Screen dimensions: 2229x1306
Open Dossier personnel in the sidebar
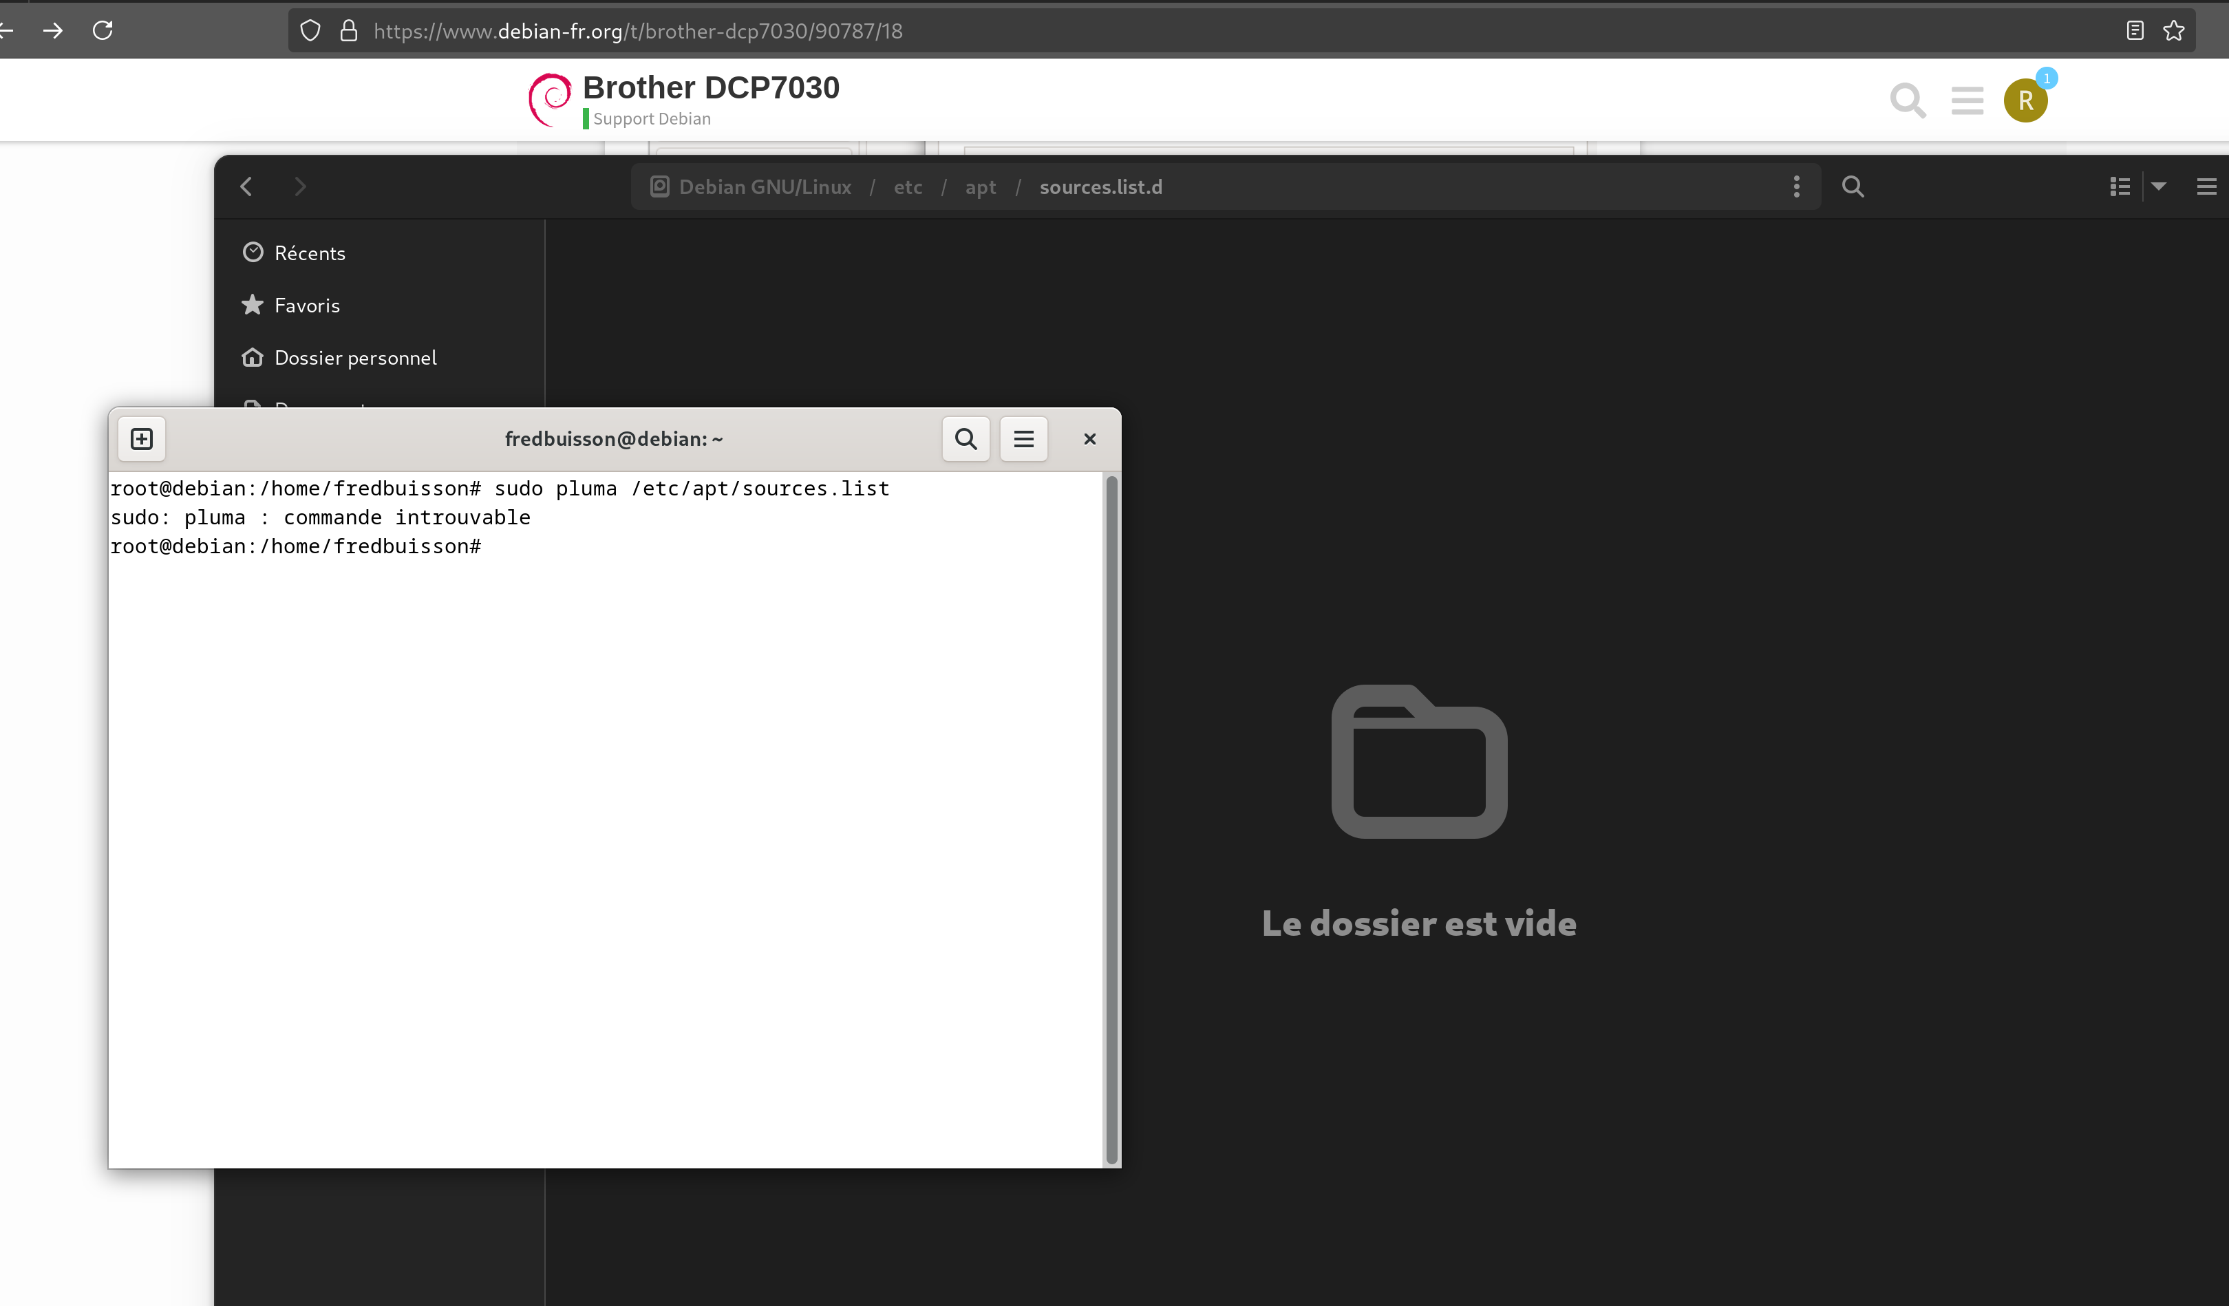379,357
